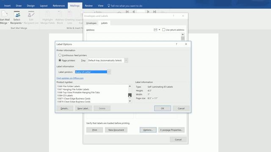Click inside the Address text box
The width and height of the screenshot is (271, 152).
click(133, 37)
